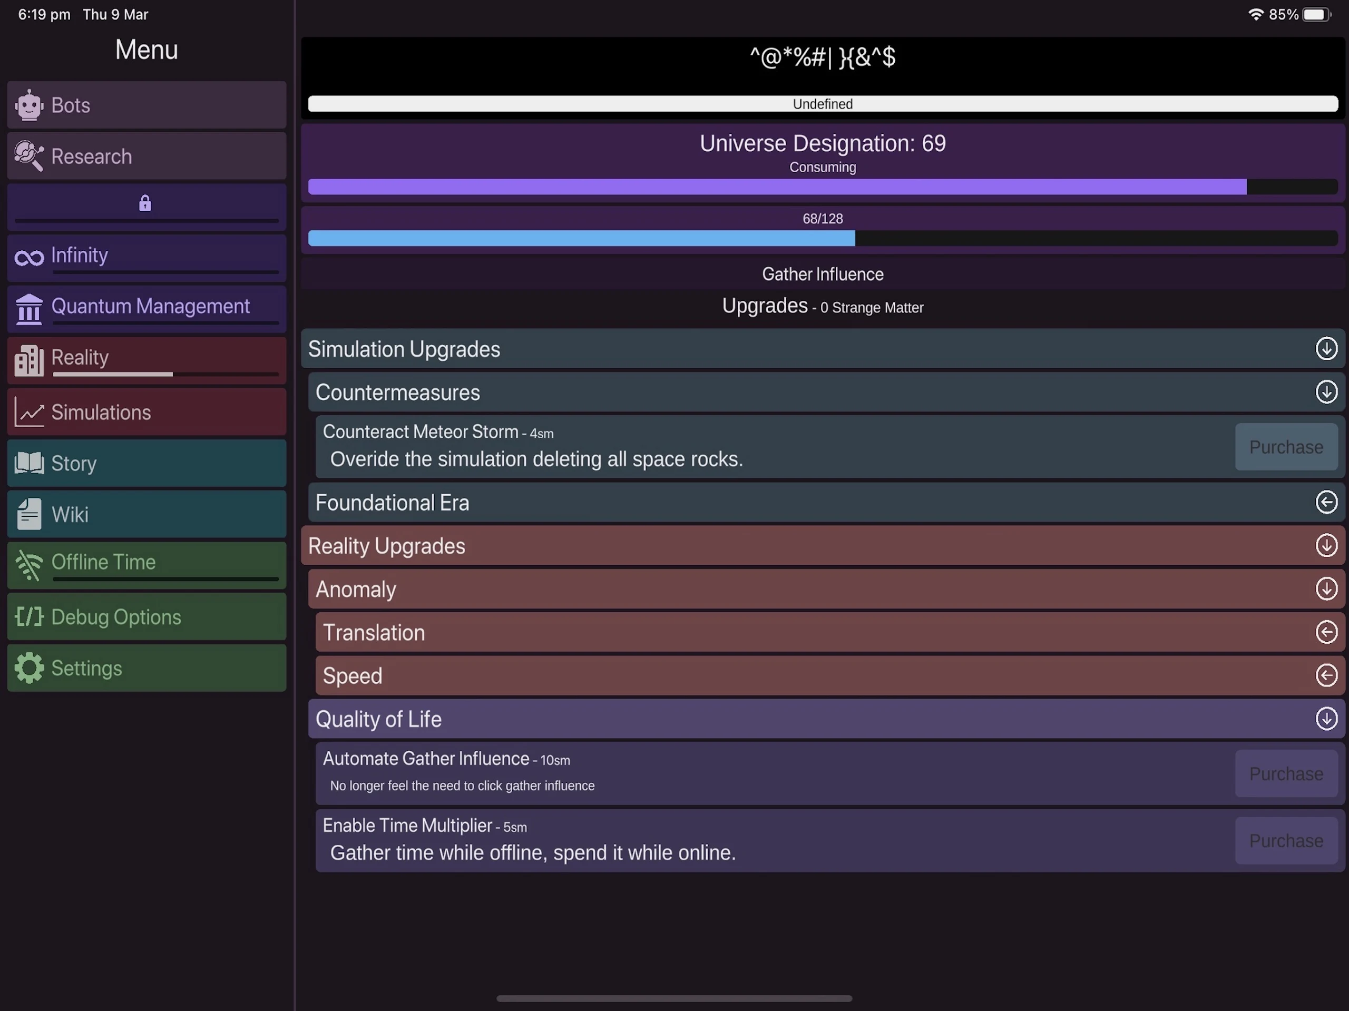The height and width of the screenshot is (1011, 1349).
Task: Click the robot Bots icon
Action: pos(28,105)
